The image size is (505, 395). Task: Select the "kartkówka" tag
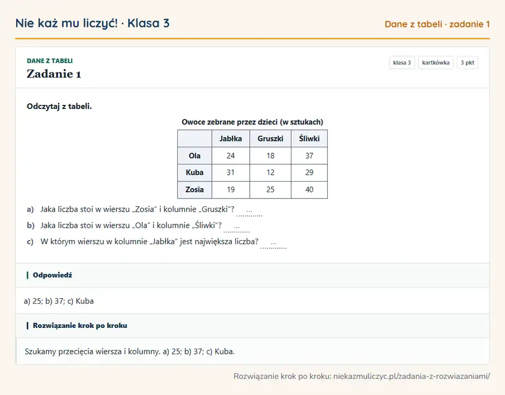(x=436, y=62)
